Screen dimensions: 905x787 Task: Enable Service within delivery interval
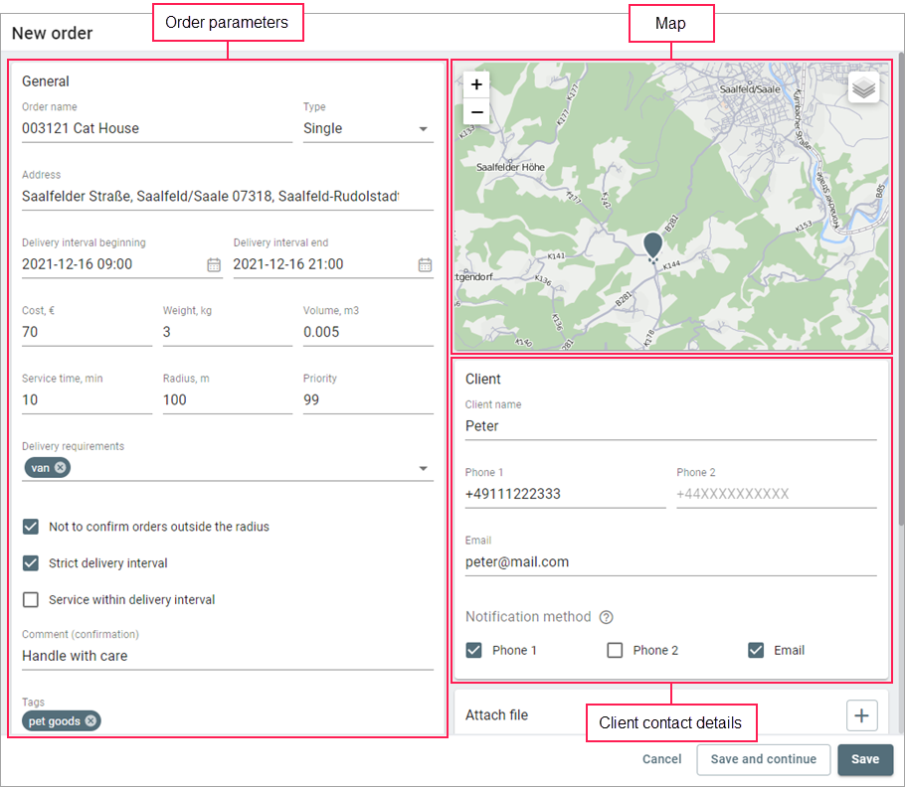31,600
